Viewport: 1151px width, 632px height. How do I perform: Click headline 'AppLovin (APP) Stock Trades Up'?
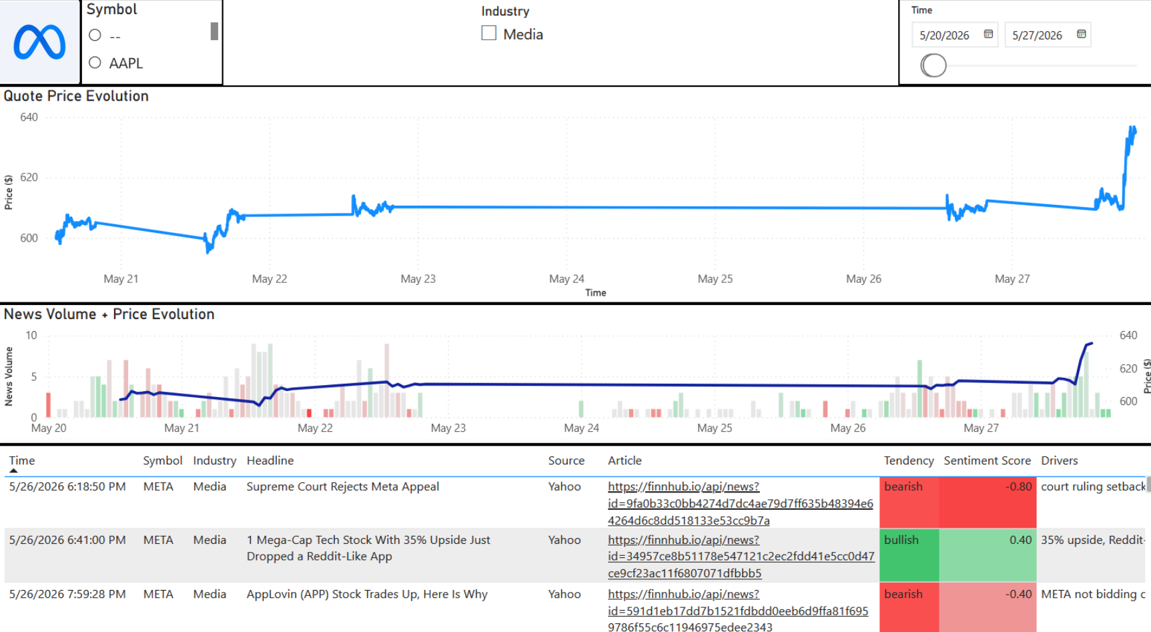pyautogui.click(x=367, y=594)
